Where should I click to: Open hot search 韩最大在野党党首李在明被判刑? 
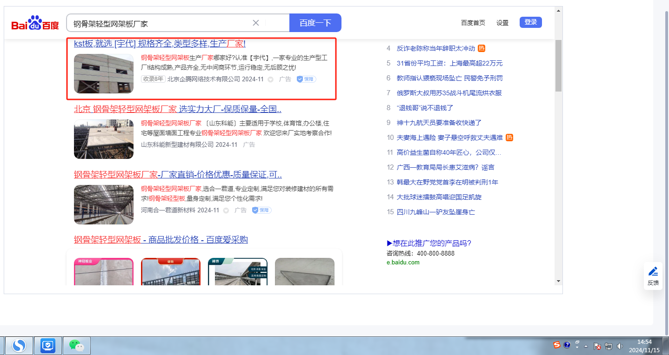tap(448, 182)
